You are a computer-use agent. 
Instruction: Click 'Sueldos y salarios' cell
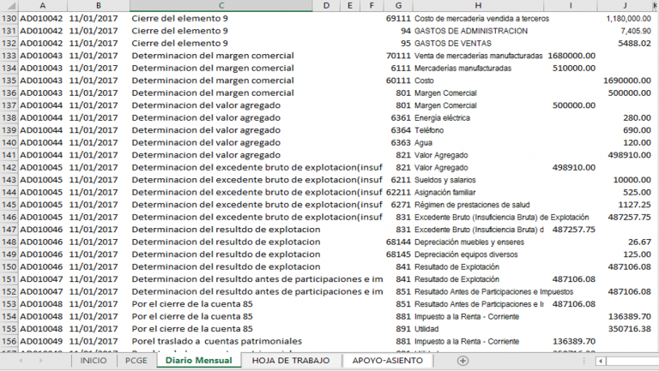(445, 180)
